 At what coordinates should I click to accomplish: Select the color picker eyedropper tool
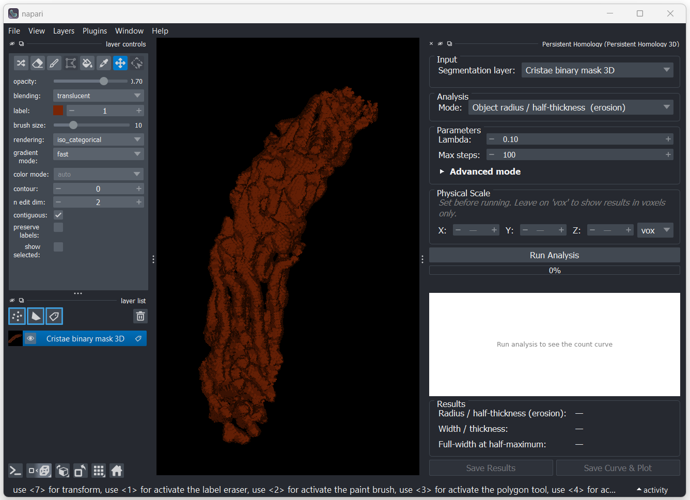103,63
